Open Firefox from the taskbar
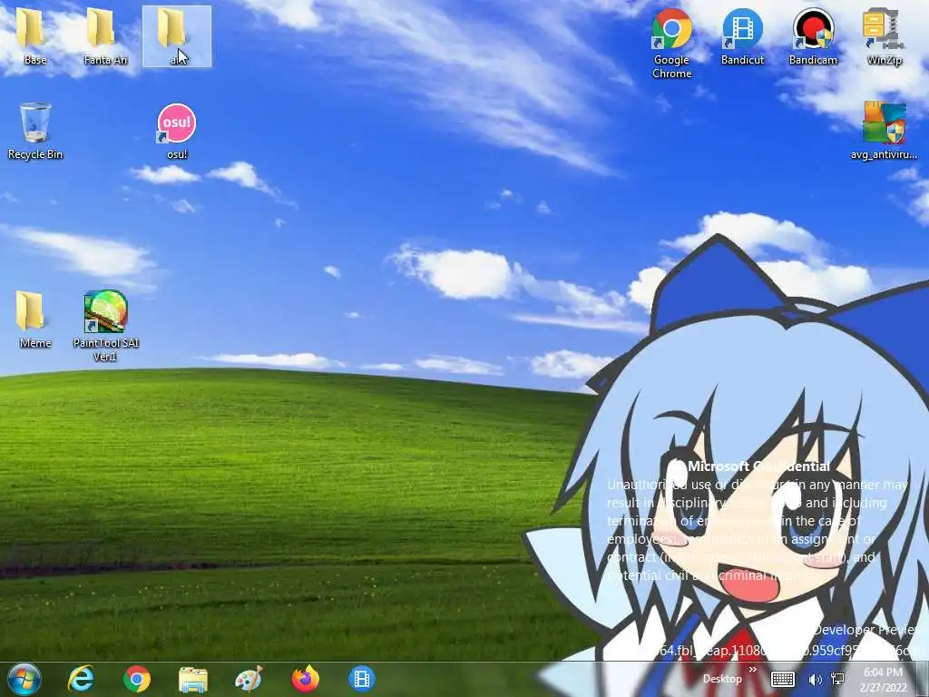Screen dimensions: 929x697 tap(306, 679)
